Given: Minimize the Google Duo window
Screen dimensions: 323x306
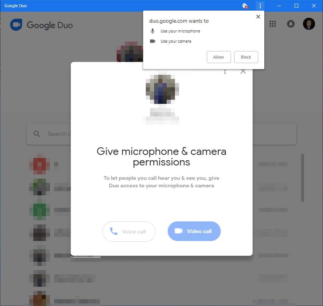Looking at the screenshot, I should click(279, 6).
